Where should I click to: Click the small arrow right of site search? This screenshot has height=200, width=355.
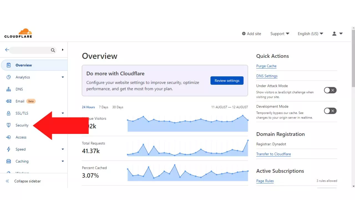63,50
